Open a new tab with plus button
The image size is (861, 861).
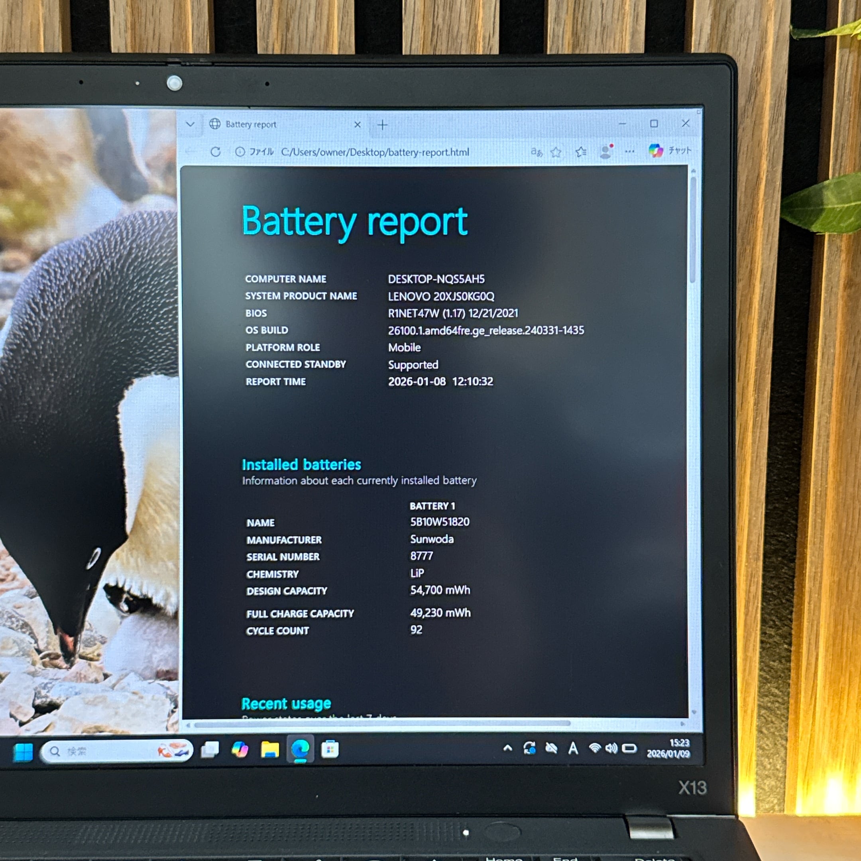(x=382, y=125)
